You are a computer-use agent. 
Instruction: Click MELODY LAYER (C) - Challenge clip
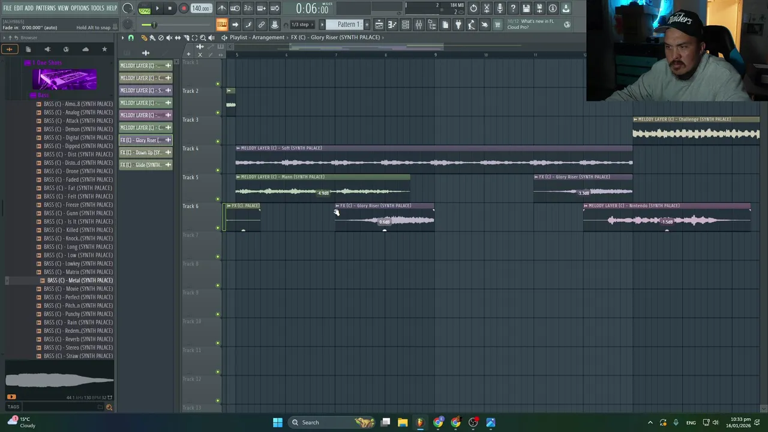696,129
